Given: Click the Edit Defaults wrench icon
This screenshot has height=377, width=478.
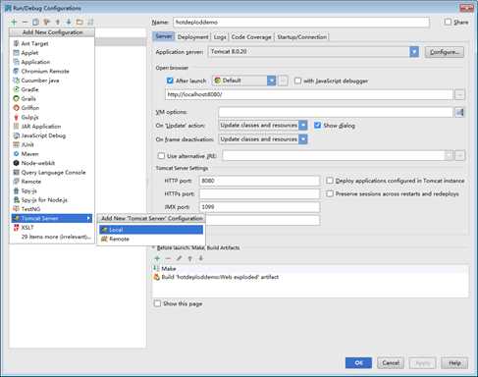Looking at the screenshot, I should (x=47, y=23).
